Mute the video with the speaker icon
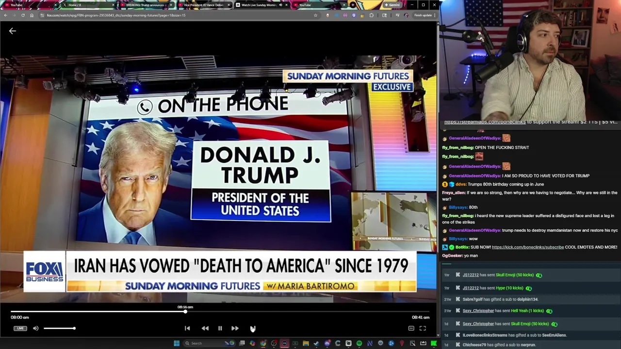621x349 pixels. coord(35,328)
